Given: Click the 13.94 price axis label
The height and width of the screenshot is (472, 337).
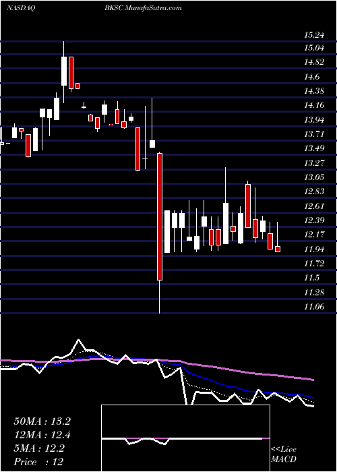Looking at the screenshot, I should tap(314, 120).
